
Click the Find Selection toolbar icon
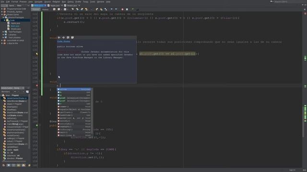click(72, 10)
